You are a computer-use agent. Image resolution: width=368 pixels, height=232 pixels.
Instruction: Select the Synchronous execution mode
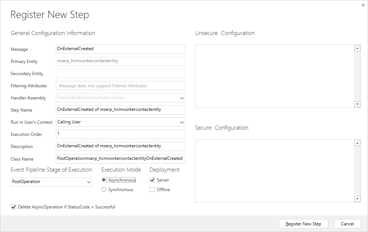click(x=104, y=189)
